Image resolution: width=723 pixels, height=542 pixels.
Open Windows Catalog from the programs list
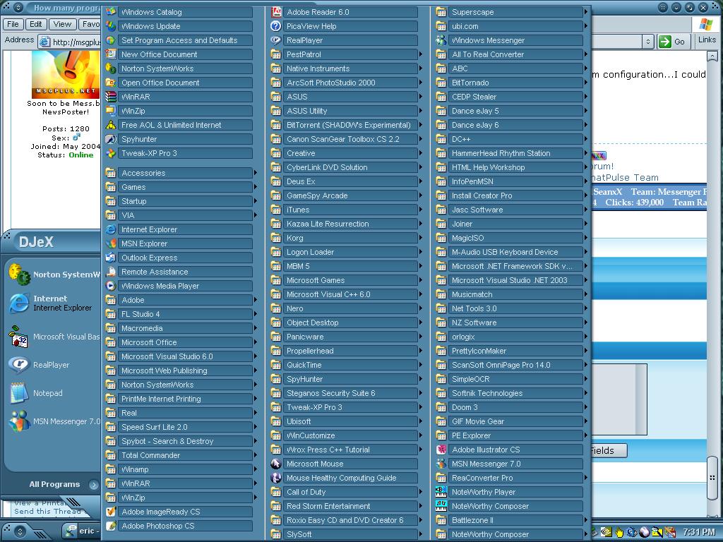click(179, 12)
